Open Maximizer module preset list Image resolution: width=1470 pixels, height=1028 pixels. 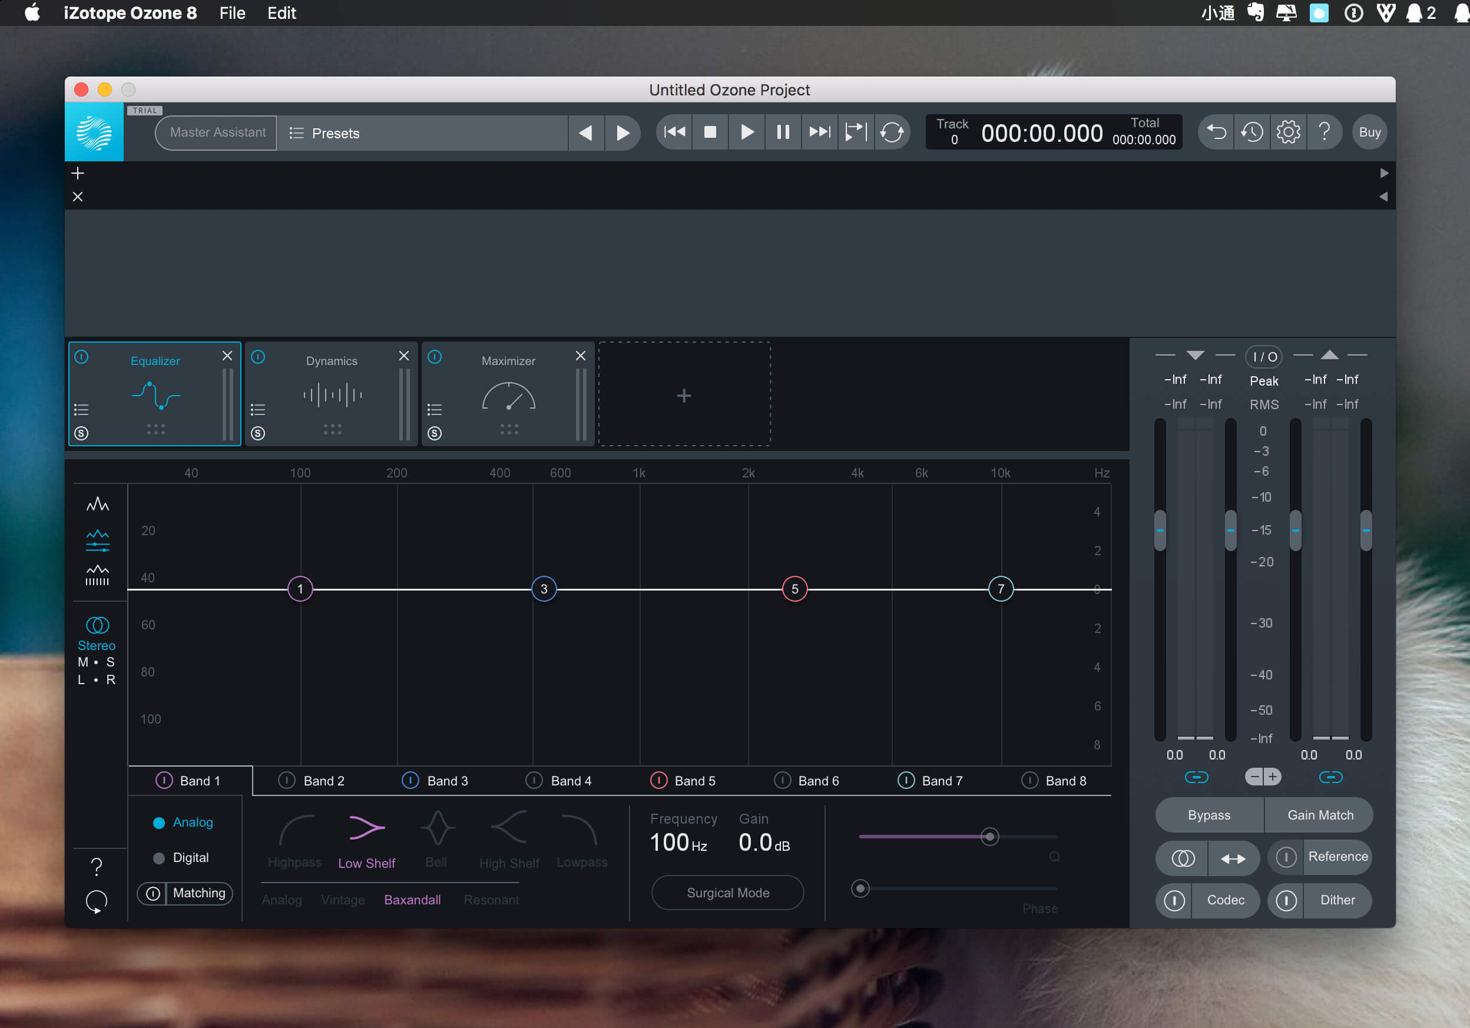435,410
